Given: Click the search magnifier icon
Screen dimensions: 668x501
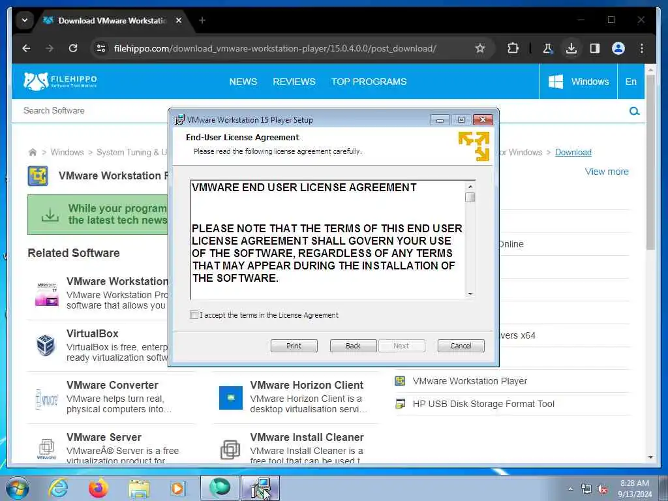Looking at the screenshot, I should (x=634, y=111).
